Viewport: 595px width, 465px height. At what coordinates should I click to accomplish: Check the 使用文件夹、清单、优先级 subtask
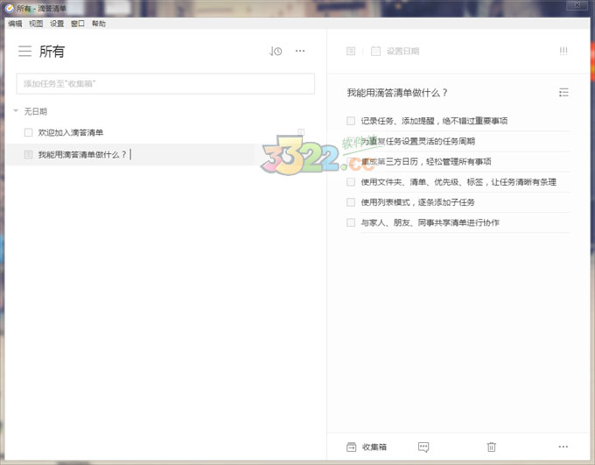[351, 182]
